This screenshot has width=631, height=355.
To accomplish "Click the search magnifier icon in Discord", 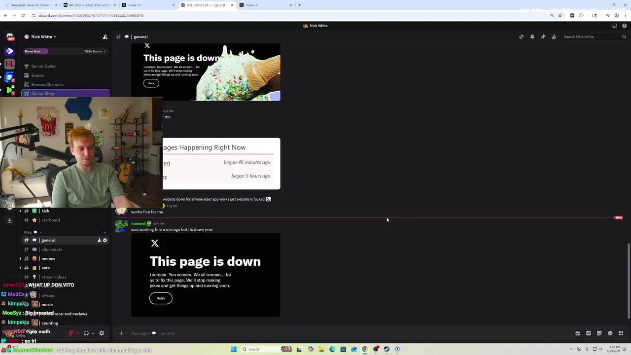I will point(624,36).
